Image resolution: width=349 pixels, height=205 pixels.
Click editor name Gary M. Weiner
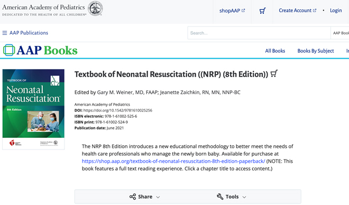point(115,92)
